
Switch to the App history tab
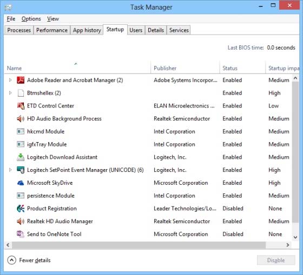[87, 30]
